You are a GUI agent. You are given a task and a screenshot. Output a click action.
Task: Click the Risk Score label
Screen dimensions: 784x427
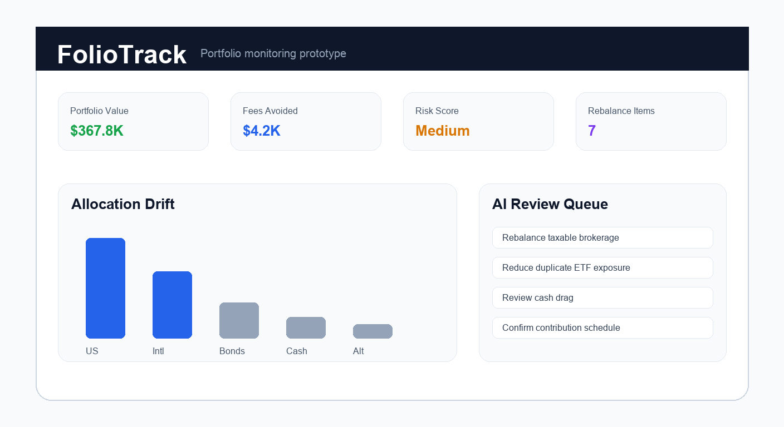[437, 111]
